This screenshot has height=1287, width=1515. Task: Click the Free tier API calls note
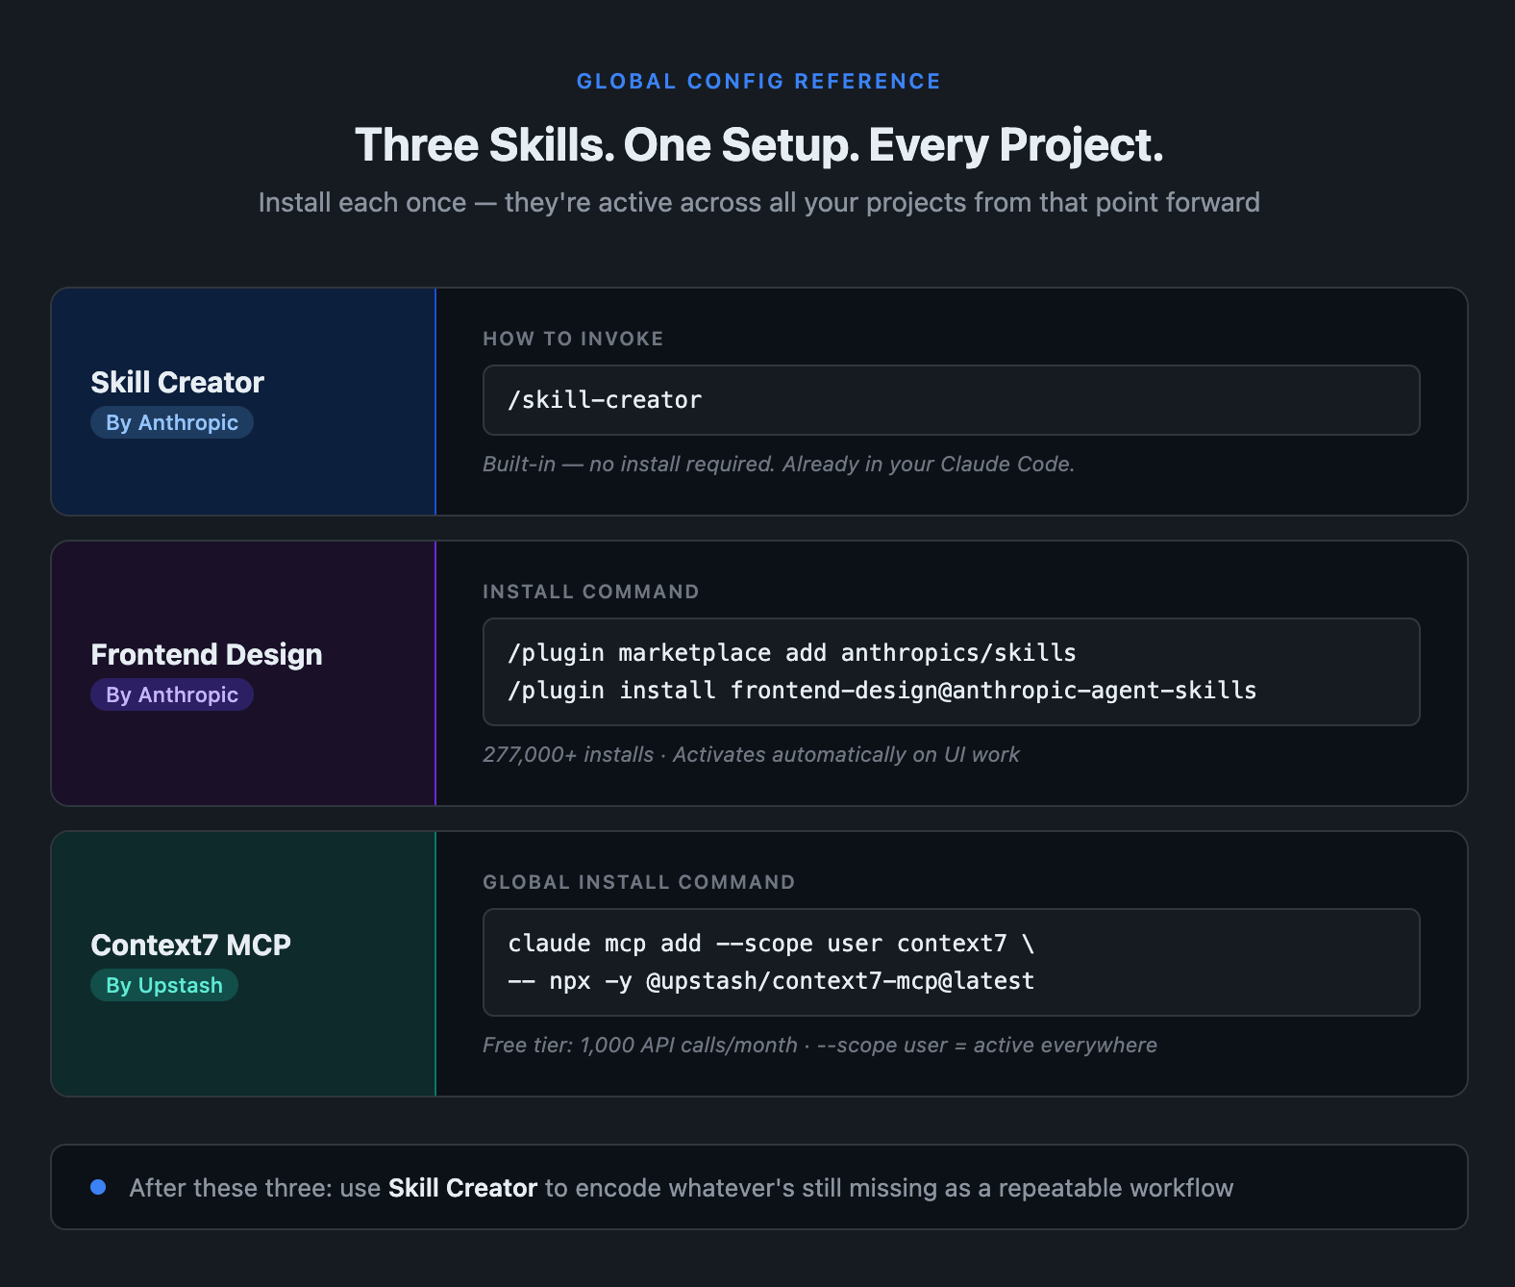640,1045
